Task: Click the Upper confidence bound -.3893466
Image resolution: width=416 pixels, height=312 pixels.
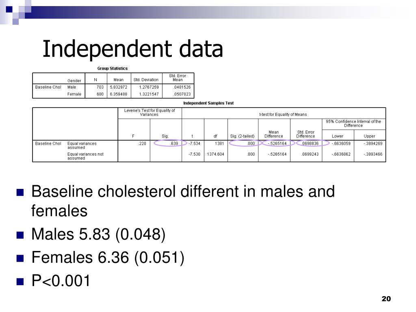Action: (373, 154)
